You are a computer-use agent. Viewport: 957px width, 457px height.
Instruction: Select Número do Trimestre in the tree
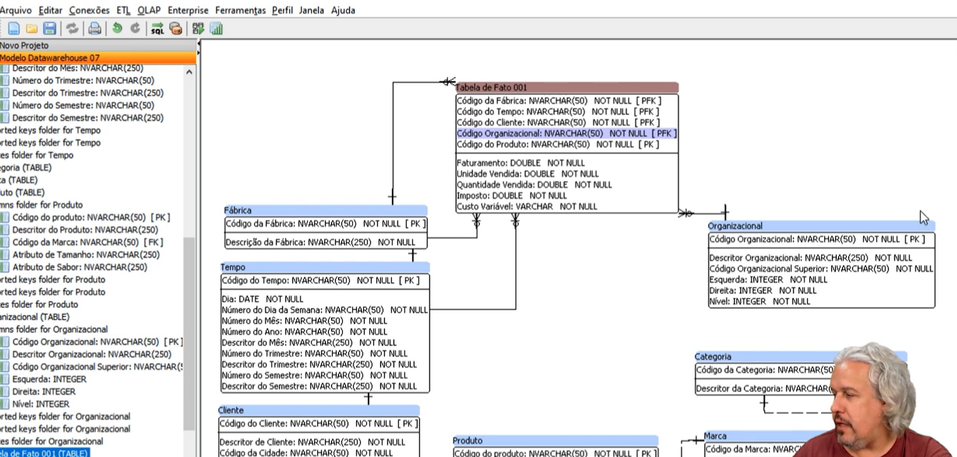83,81
